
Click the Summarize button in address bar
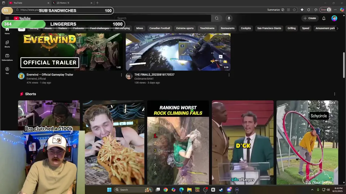pos(276,10)
